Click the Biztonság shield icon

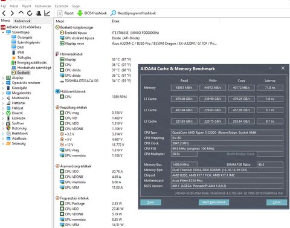[x=8, y=128]
